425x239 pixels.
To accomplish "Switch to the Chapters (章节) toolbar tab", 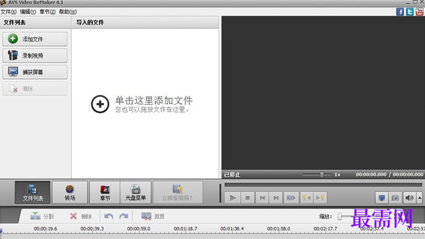I will [x=105, y=193].
